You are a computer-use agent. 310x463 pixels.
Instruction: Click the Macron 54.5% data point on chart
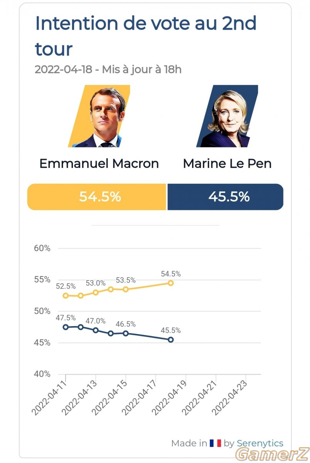click(x=170, y=283)
